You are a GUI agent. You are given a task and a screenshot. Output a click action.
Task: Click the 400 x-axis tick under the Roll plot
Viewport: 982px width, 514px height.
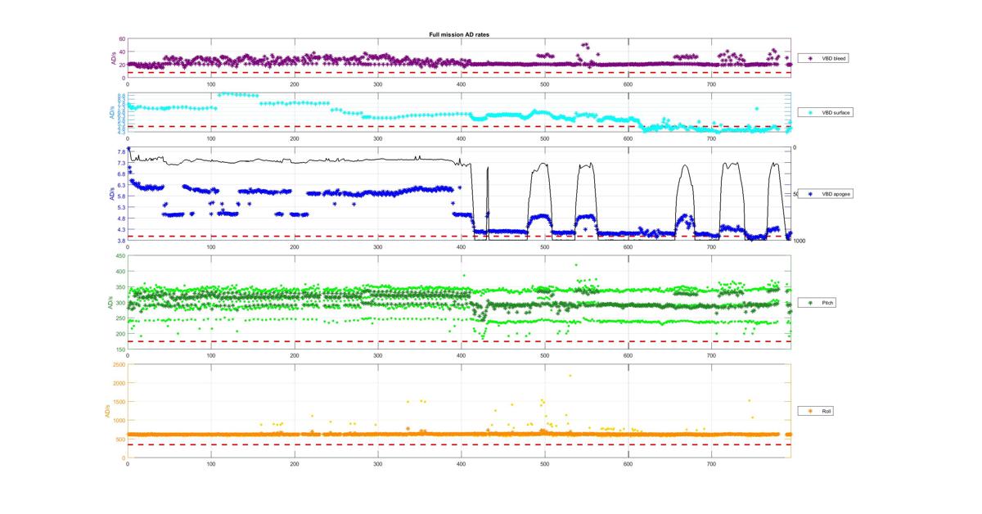pos(461,463)
